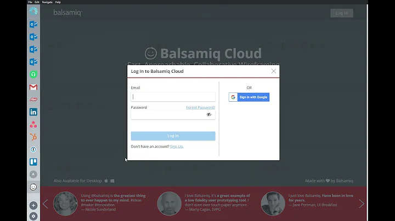The width and height of the screenshot is (395, 221).
Task: Click Sign in with Google
Action: pyautogui.click(x=249, y=97)
